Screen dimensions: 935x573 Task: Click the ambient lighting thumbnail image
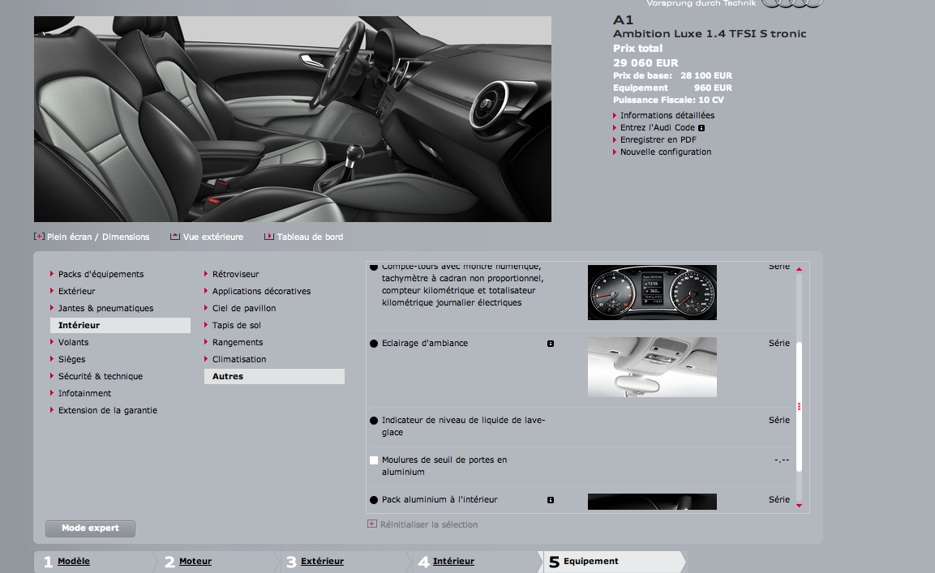coord(652,367)
